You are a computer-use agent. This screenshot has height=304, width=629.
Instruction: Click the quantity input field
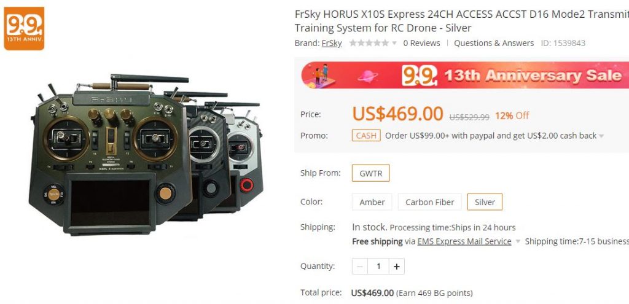point(378,267)
